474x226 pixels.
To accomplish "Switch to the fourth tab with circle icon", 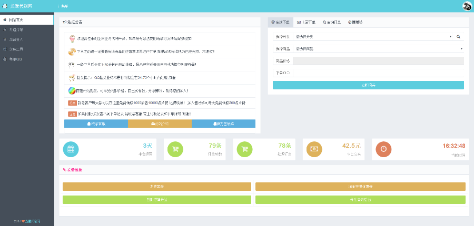I will tap(355, 22).
